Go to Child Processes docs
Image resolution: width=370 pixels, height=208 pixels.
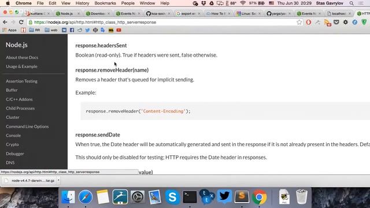click(20, 108)
